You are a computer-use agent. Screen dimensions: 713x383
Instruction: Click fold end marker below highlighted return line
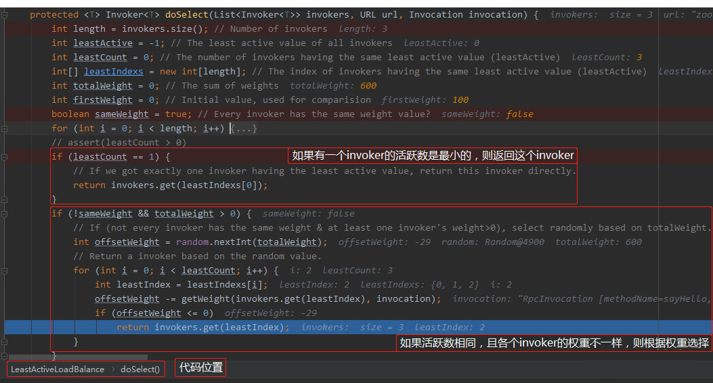pos(4,342)
